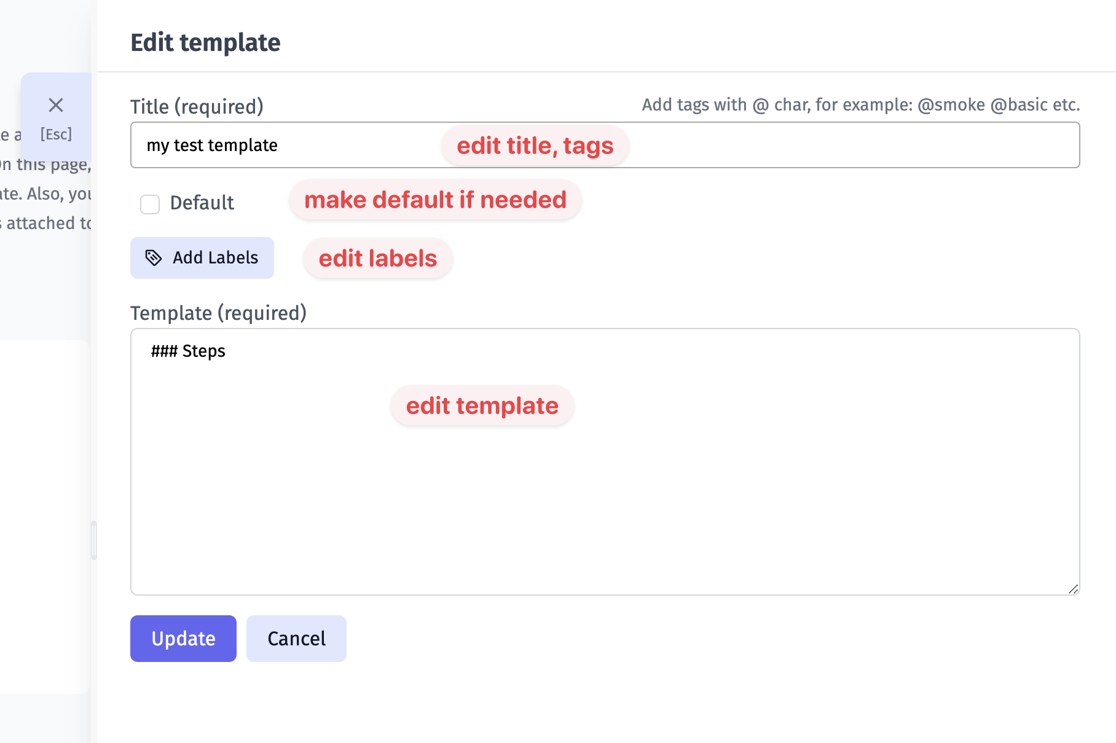Click the 'edit title, tags' red annotation
Screen dimensions: 1116x743
(535, 146)
